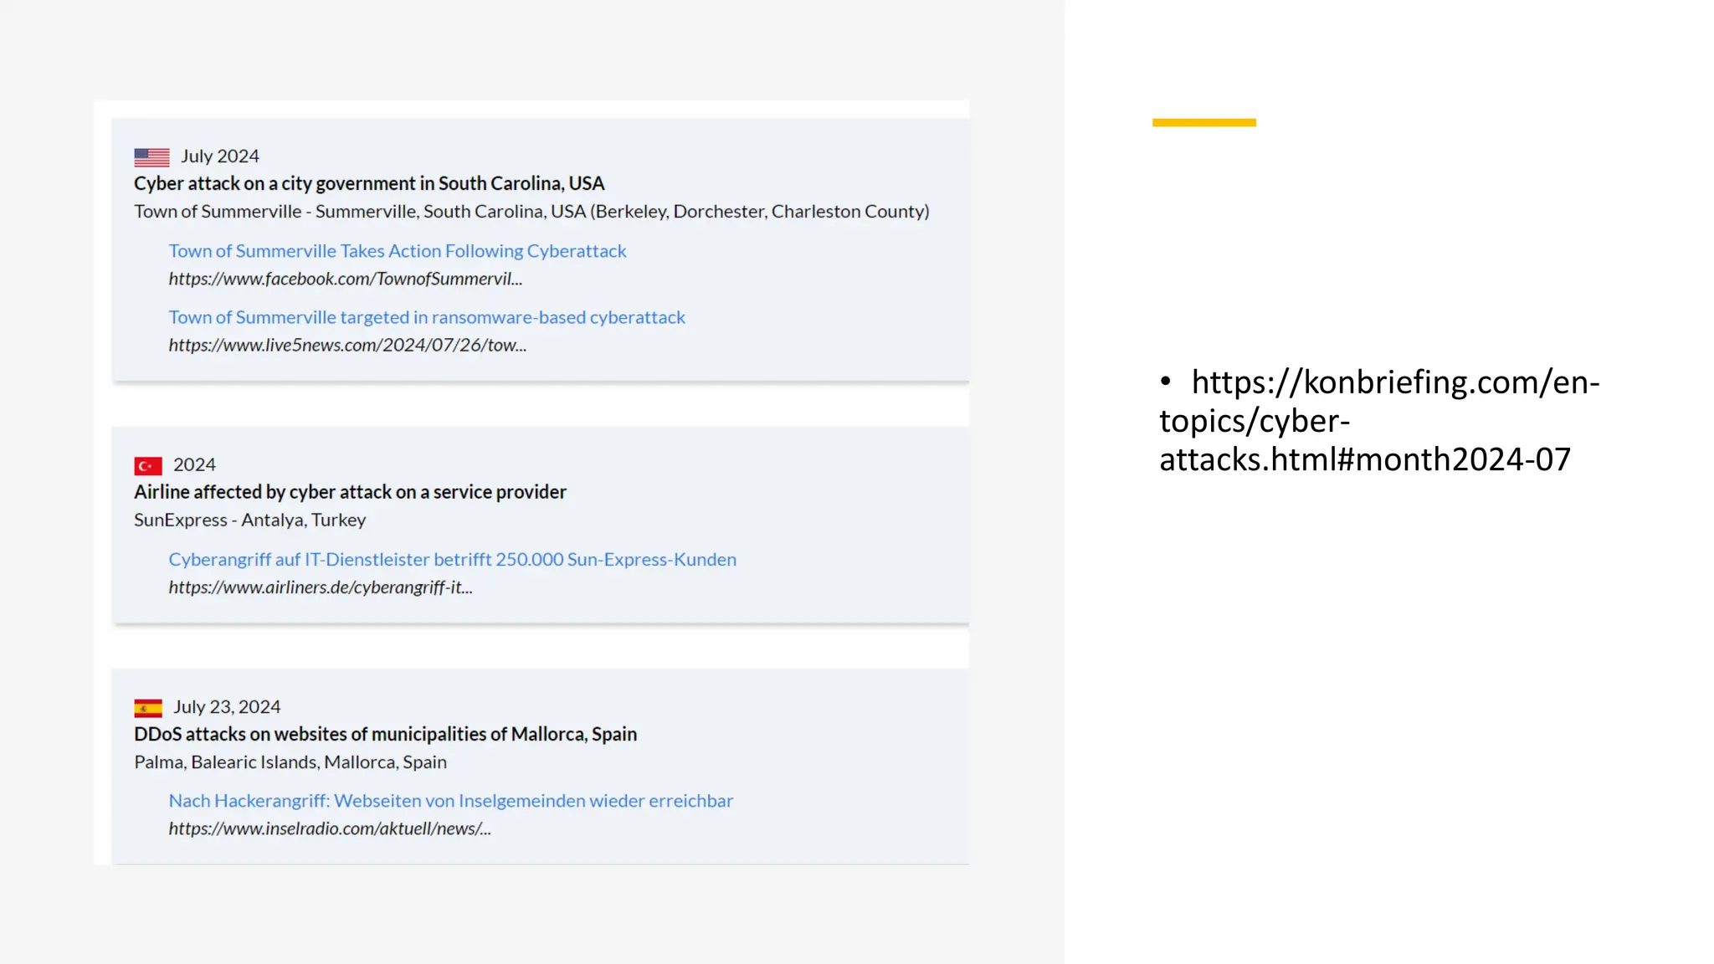Click the Turkey flag icon
Viewport: 1714px width, 964px height.
(148, 465)
